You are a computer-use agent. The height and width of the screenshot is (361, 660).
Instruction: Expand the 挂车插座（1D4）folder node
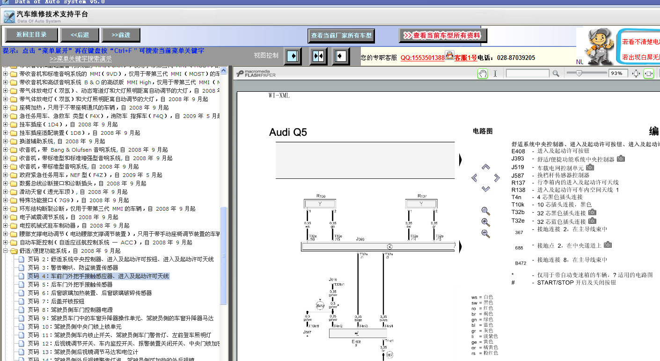pyautogui.click(x=6, y=125)
